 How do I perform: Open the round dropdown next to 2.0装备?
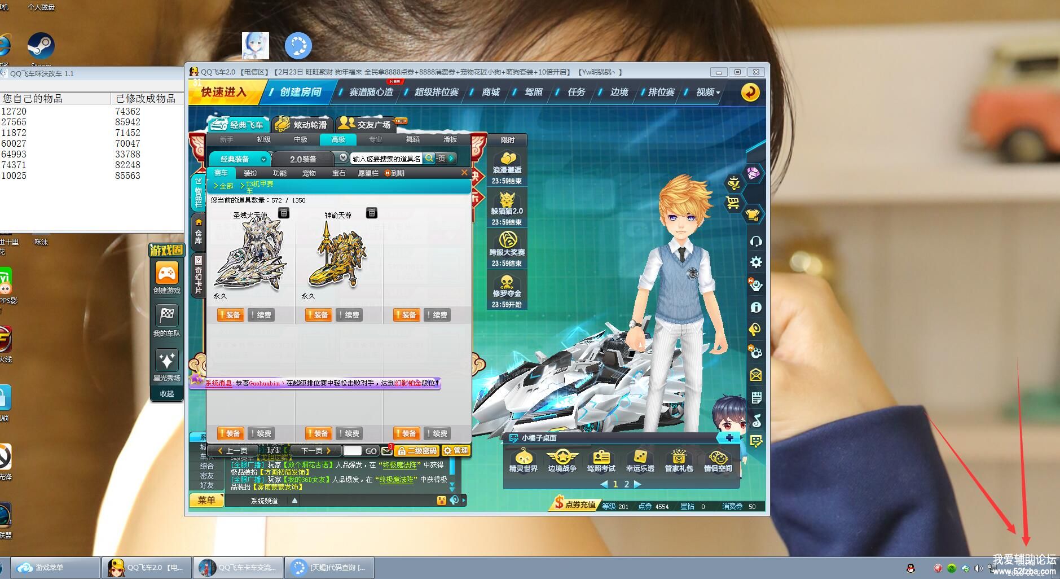click(343, 157)
